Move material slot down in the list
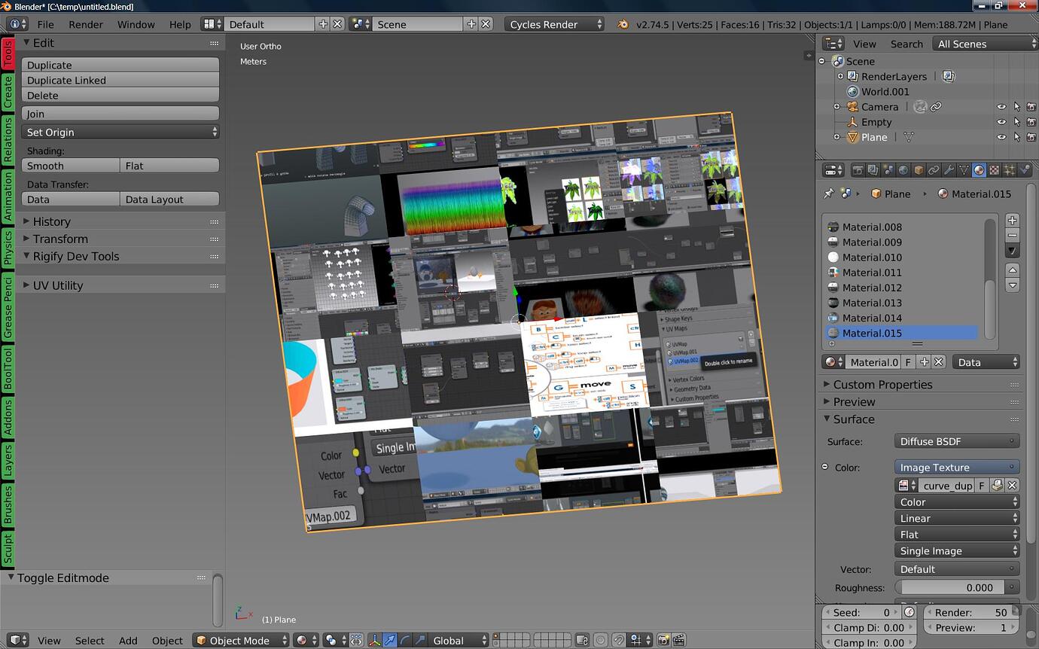The image size is (1039, 649). pos(1013,285)
